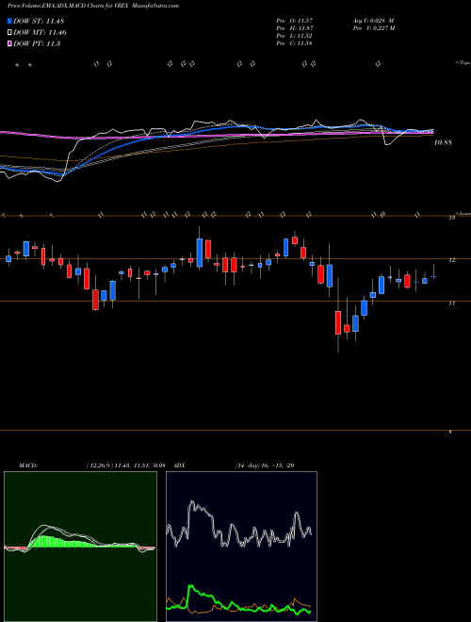Click the lowest red candlestick below 11
Viewport: 471px width, 622px height.
point(338,322)
